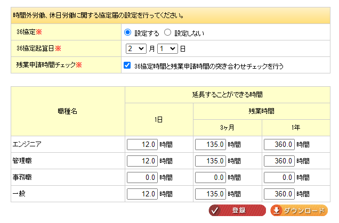
Task: Click 管理職 3ヶ月 hours input field
Action: tap(211, 160)
